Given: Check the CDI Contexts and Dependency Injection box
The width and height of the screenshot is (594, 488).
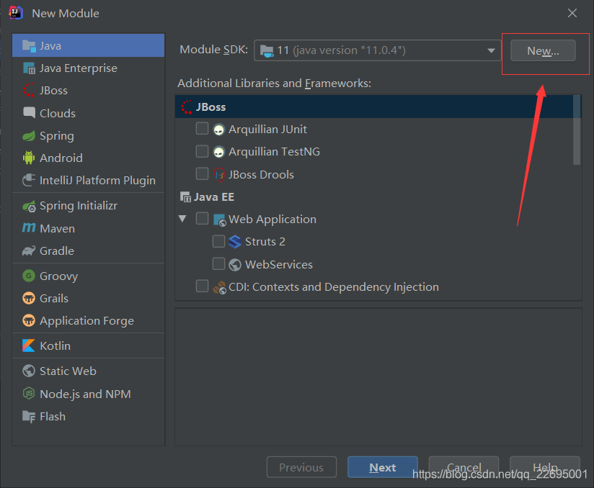Looking at the screenshot, I should [x=202, y=286].
